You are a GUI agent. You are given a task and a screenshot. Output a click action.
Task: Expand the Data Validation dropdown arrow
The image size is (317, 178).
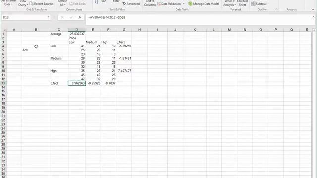pos(184,4)
